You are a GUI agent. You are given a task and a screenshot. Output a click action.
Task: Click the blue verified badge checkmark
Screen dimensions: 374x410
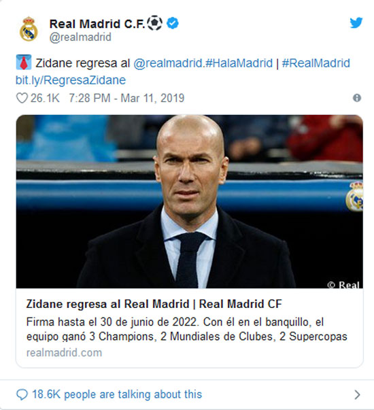(173, 23)
